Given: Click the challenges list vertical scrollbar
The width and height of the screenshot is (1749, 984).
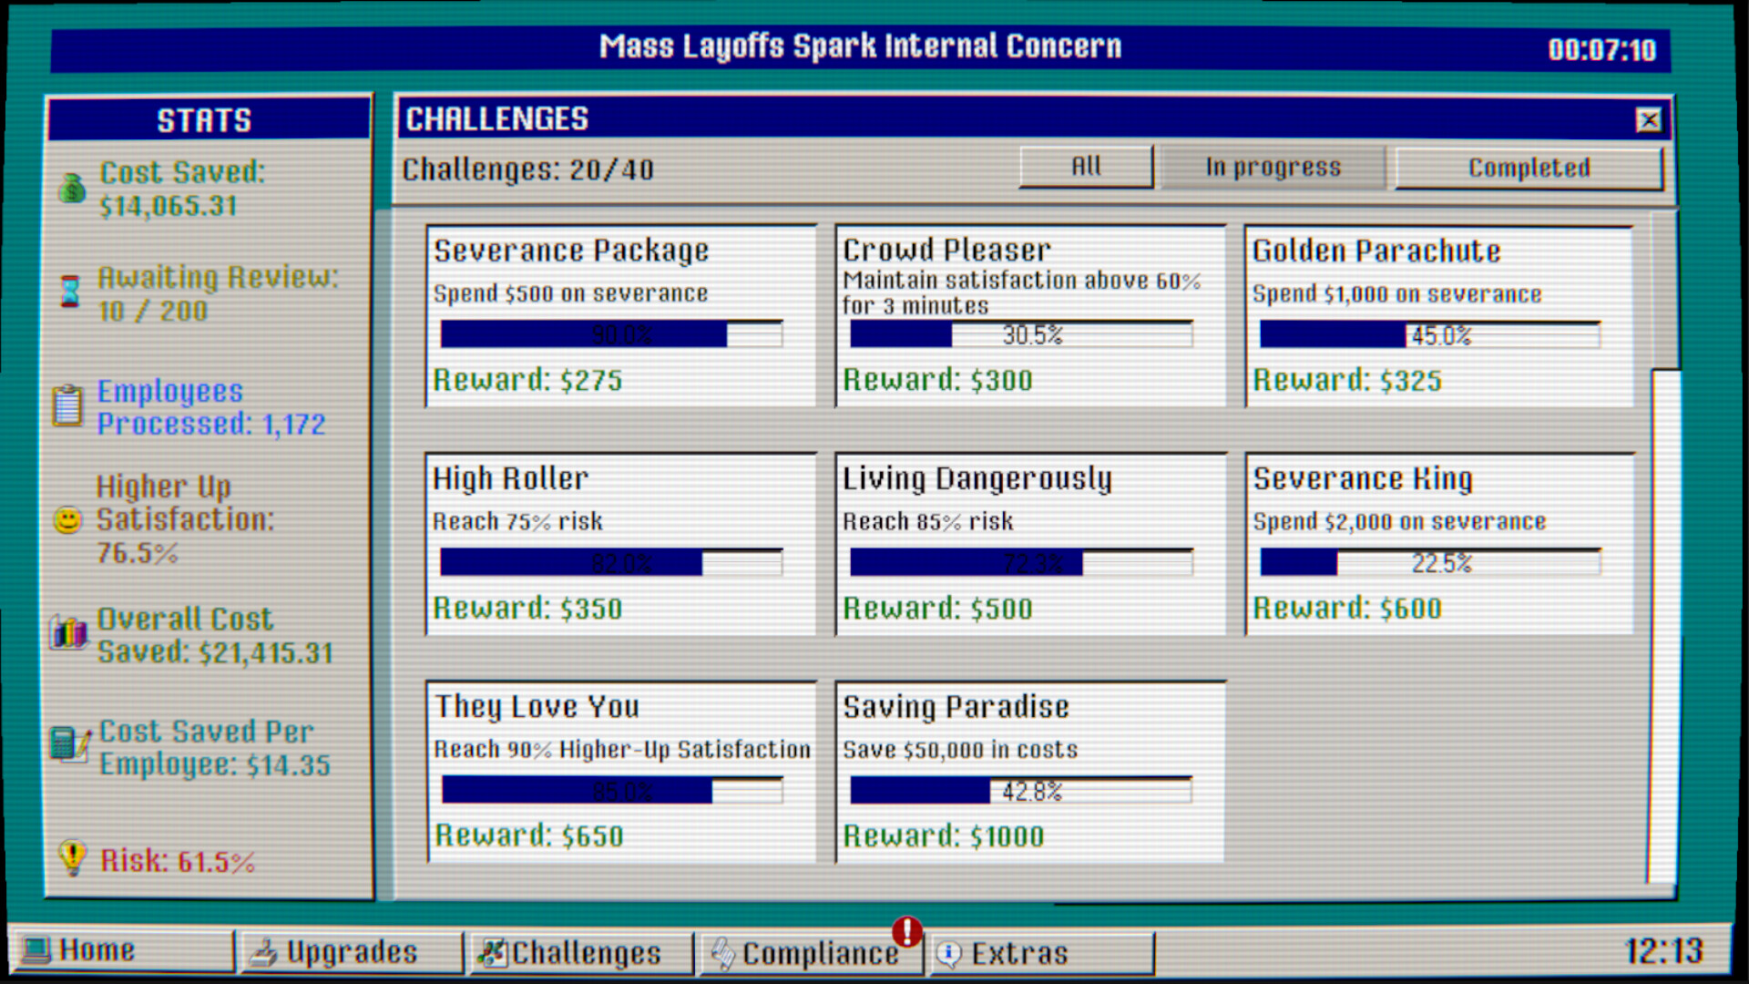Looking at the screenshot, I should click(x=1664, y=547).
